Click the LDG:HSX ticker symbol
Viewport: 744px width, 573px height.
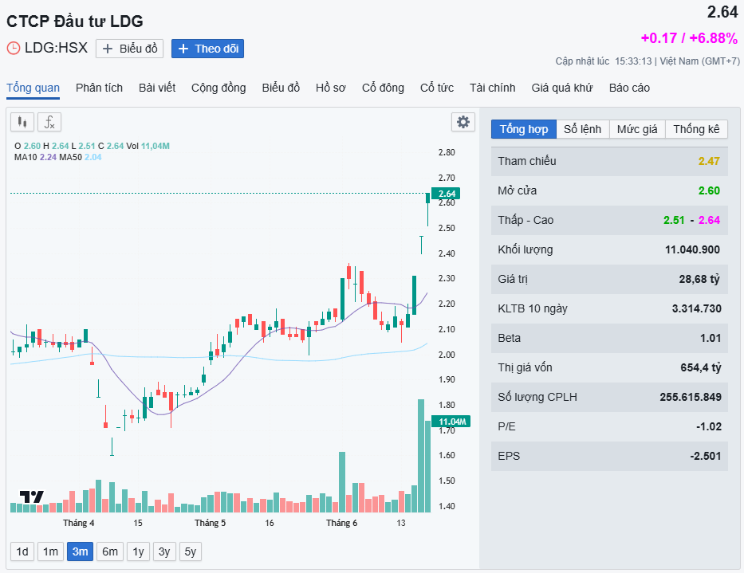point(56,48)
